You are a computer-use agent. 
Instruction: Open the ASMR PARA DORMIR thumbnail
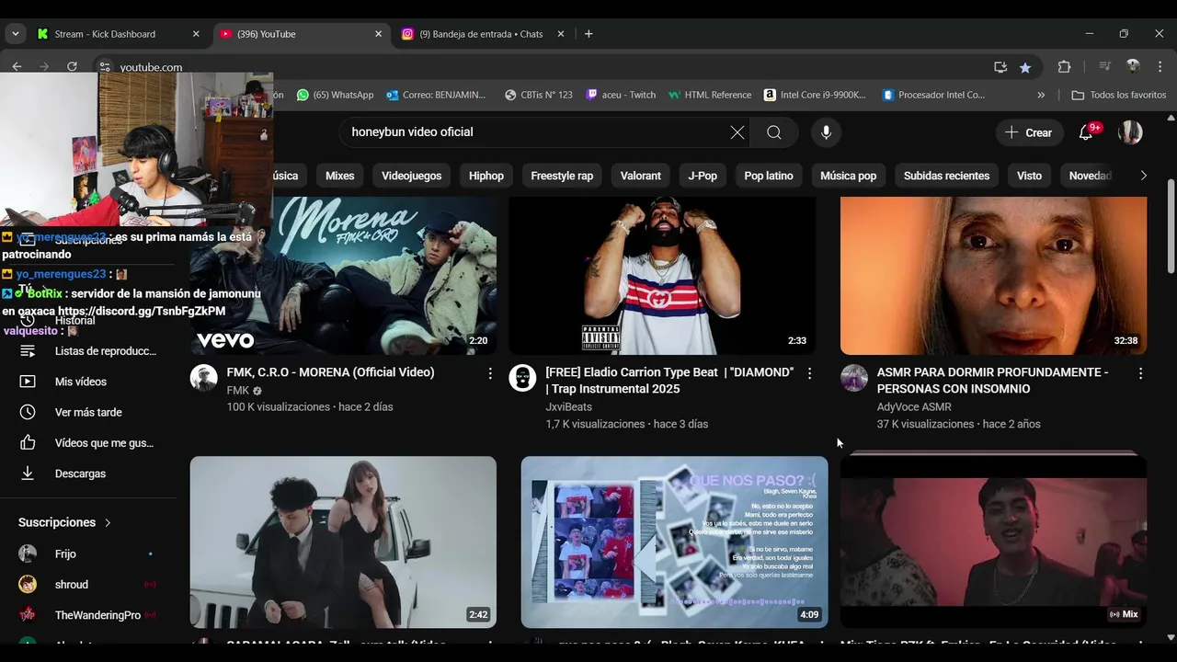(x=993, y=276)
